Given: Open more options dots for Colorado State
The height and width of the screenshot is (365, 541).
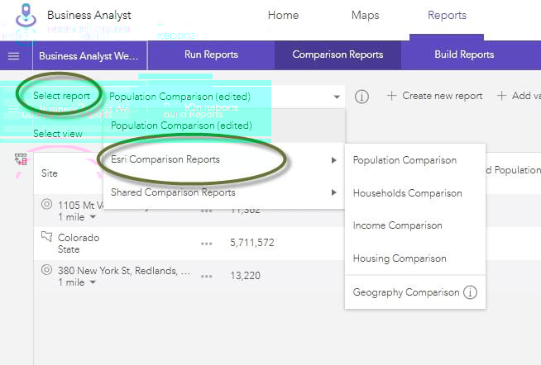Looking at the screenshot, I should point(206,244).
